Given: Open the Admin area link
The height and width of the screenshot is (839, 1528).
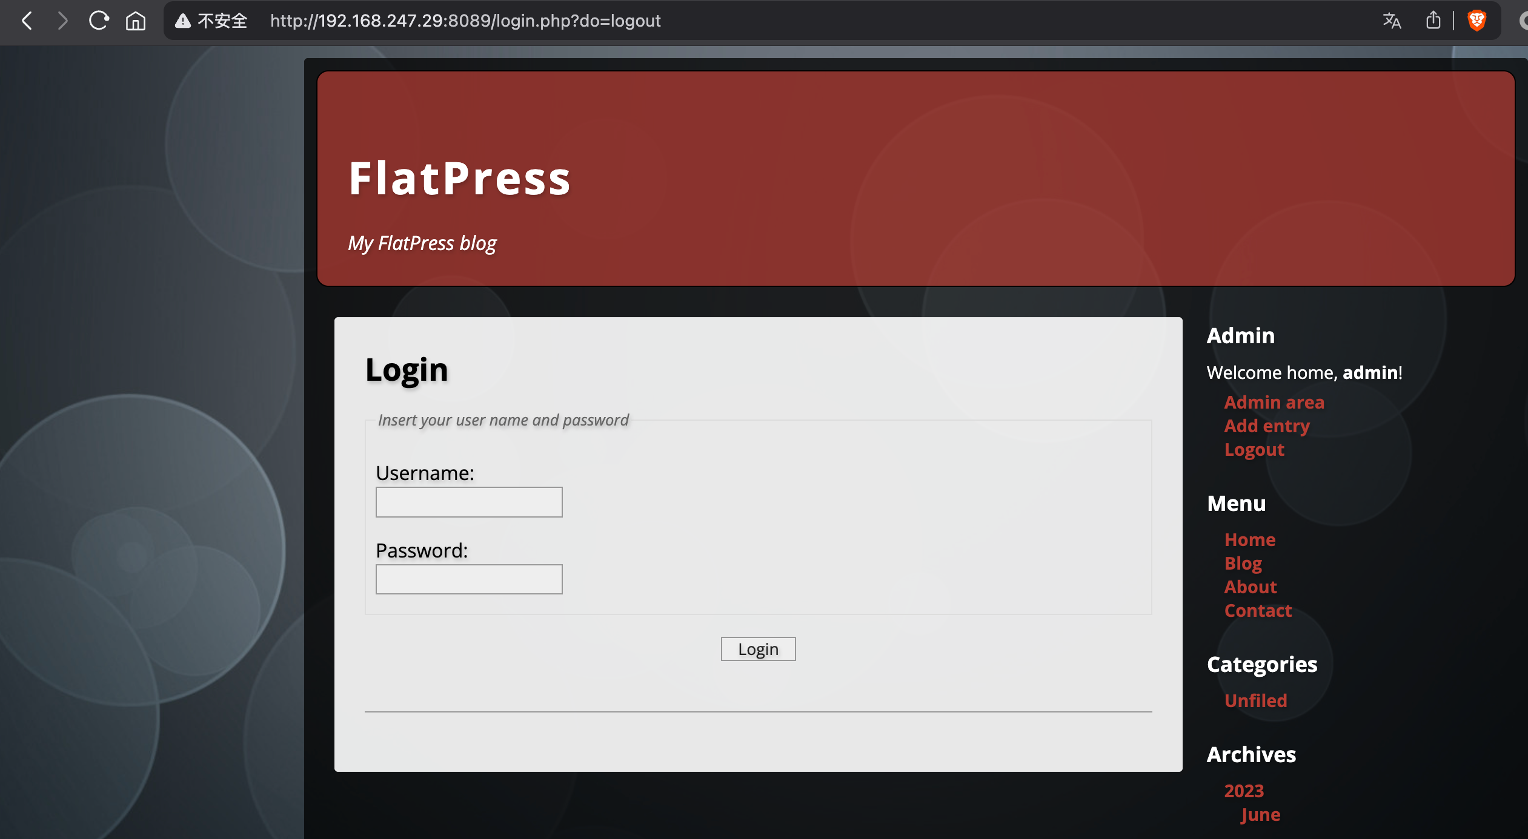Looking at the screenshot, I should tap(1274, 403).
